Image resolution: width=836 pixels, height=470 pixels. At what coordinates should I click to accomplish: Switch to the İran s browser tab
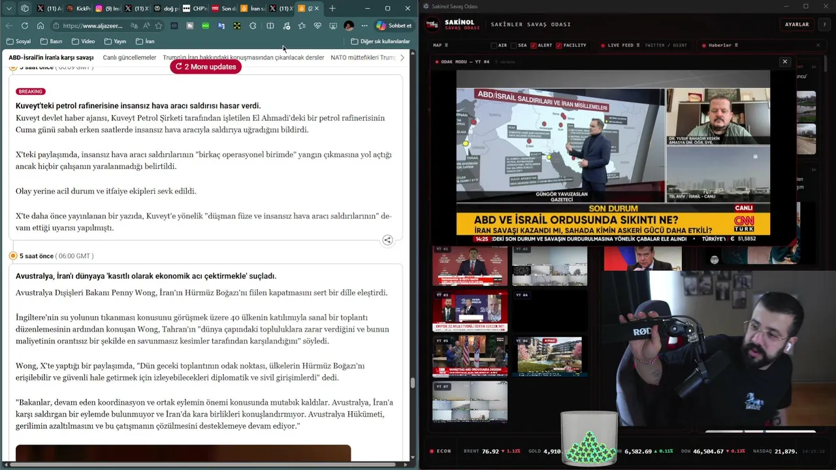click(x=253, y=8)
